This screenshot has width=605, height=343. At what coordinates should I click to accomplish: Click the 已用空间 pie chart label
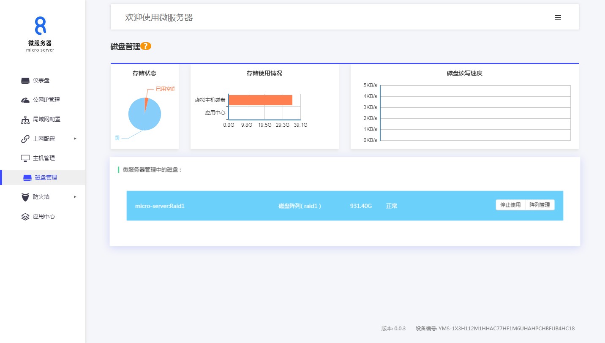tap(165, 89)
